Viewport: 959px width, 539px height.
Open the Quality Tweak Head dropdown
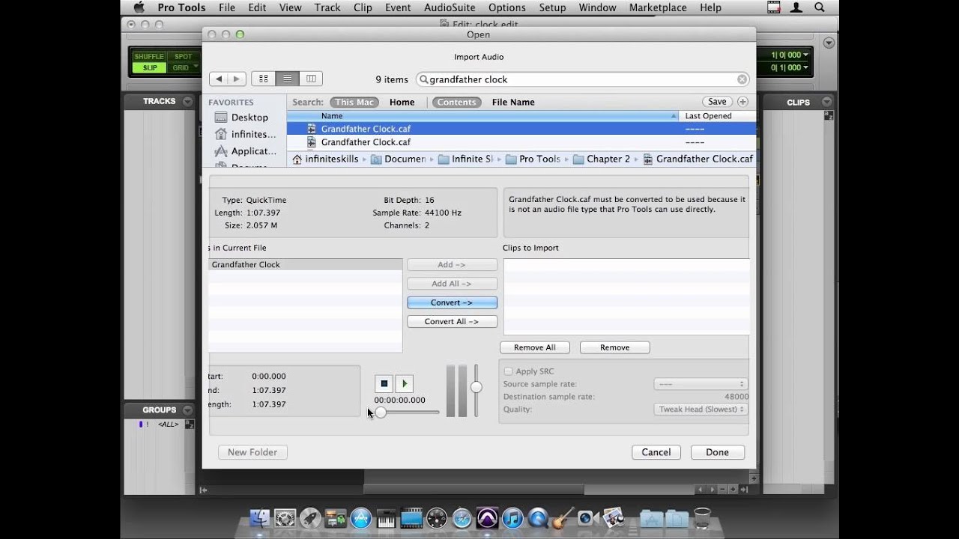(701, 409)
